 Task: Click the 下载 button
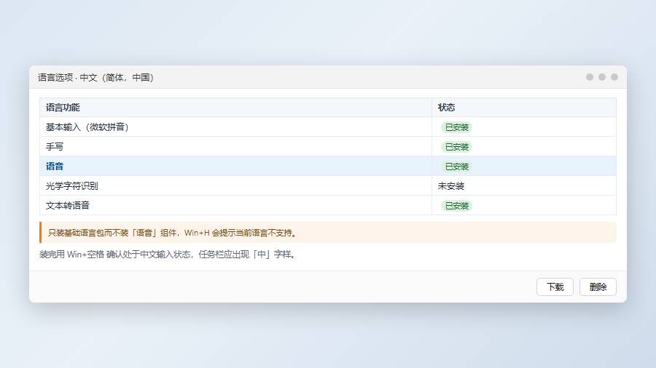(x=555, y=287)
